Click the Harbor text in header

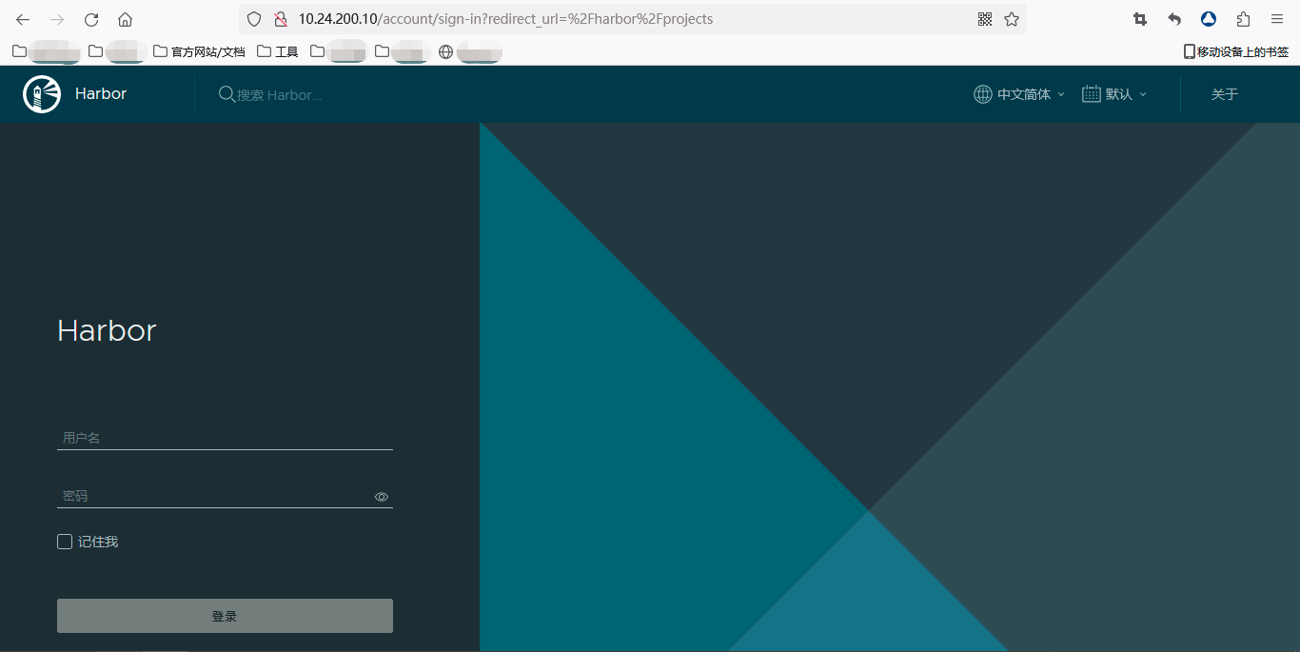(101, 93)
